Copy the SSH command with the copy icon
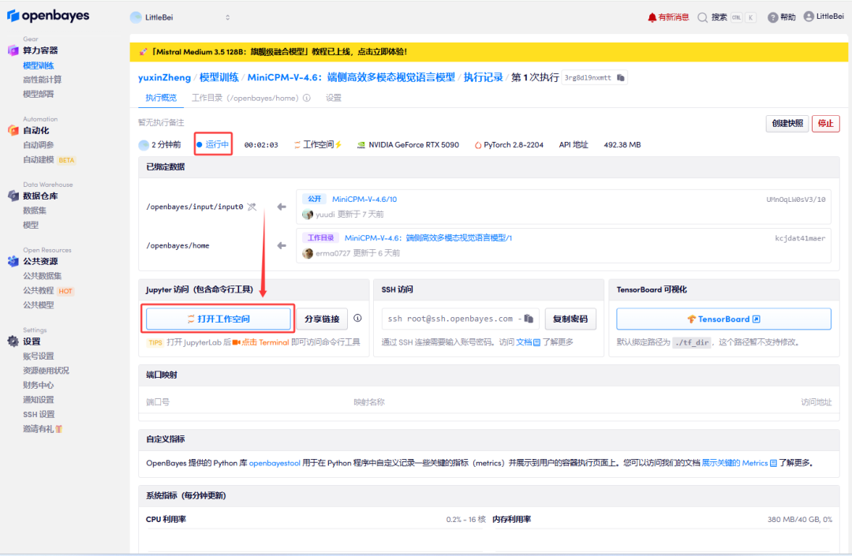 [x=529, y=319]
